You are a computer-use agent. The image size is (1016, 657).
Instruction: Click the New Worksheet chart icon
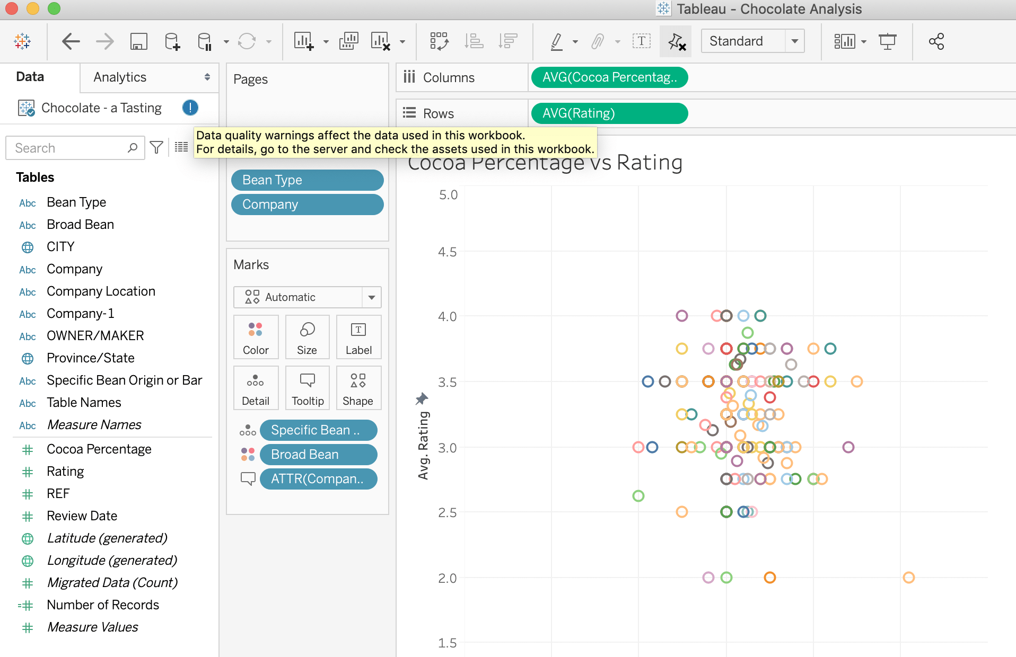(x=304, y=41)
